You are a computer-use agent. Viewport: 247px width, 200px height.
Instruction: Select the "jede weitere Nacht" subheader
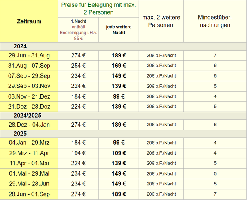point(119,30)
